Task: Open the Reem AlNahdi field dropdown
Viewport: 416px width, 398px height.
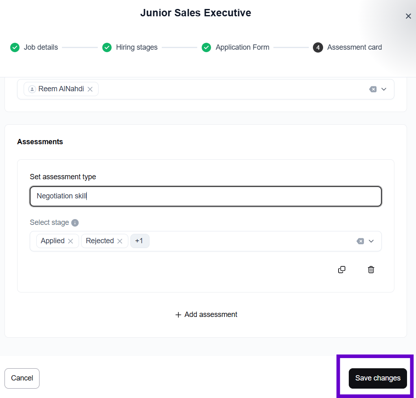Action: pos(384,89)
